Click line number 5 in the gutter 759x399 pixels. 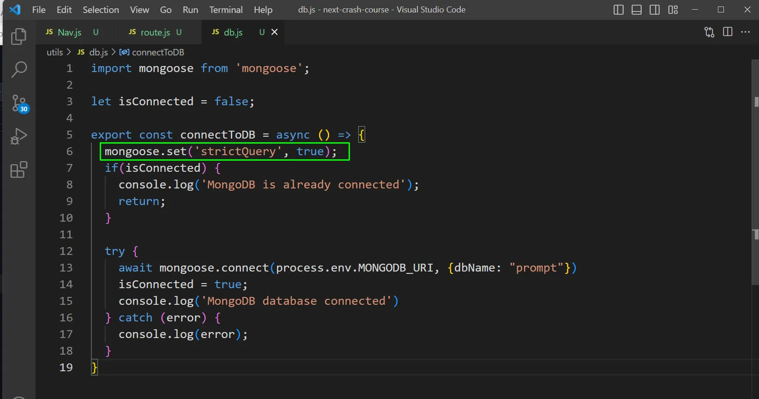69,135
